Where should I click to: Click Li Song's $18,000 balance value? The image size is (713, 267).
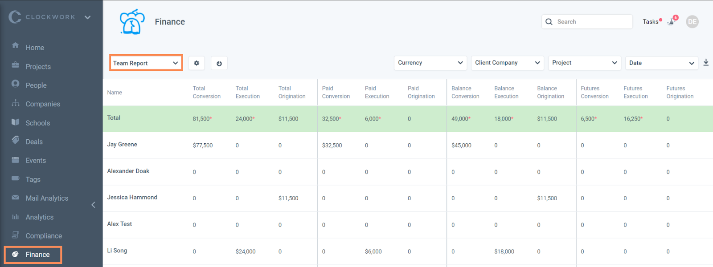point(504,251)
